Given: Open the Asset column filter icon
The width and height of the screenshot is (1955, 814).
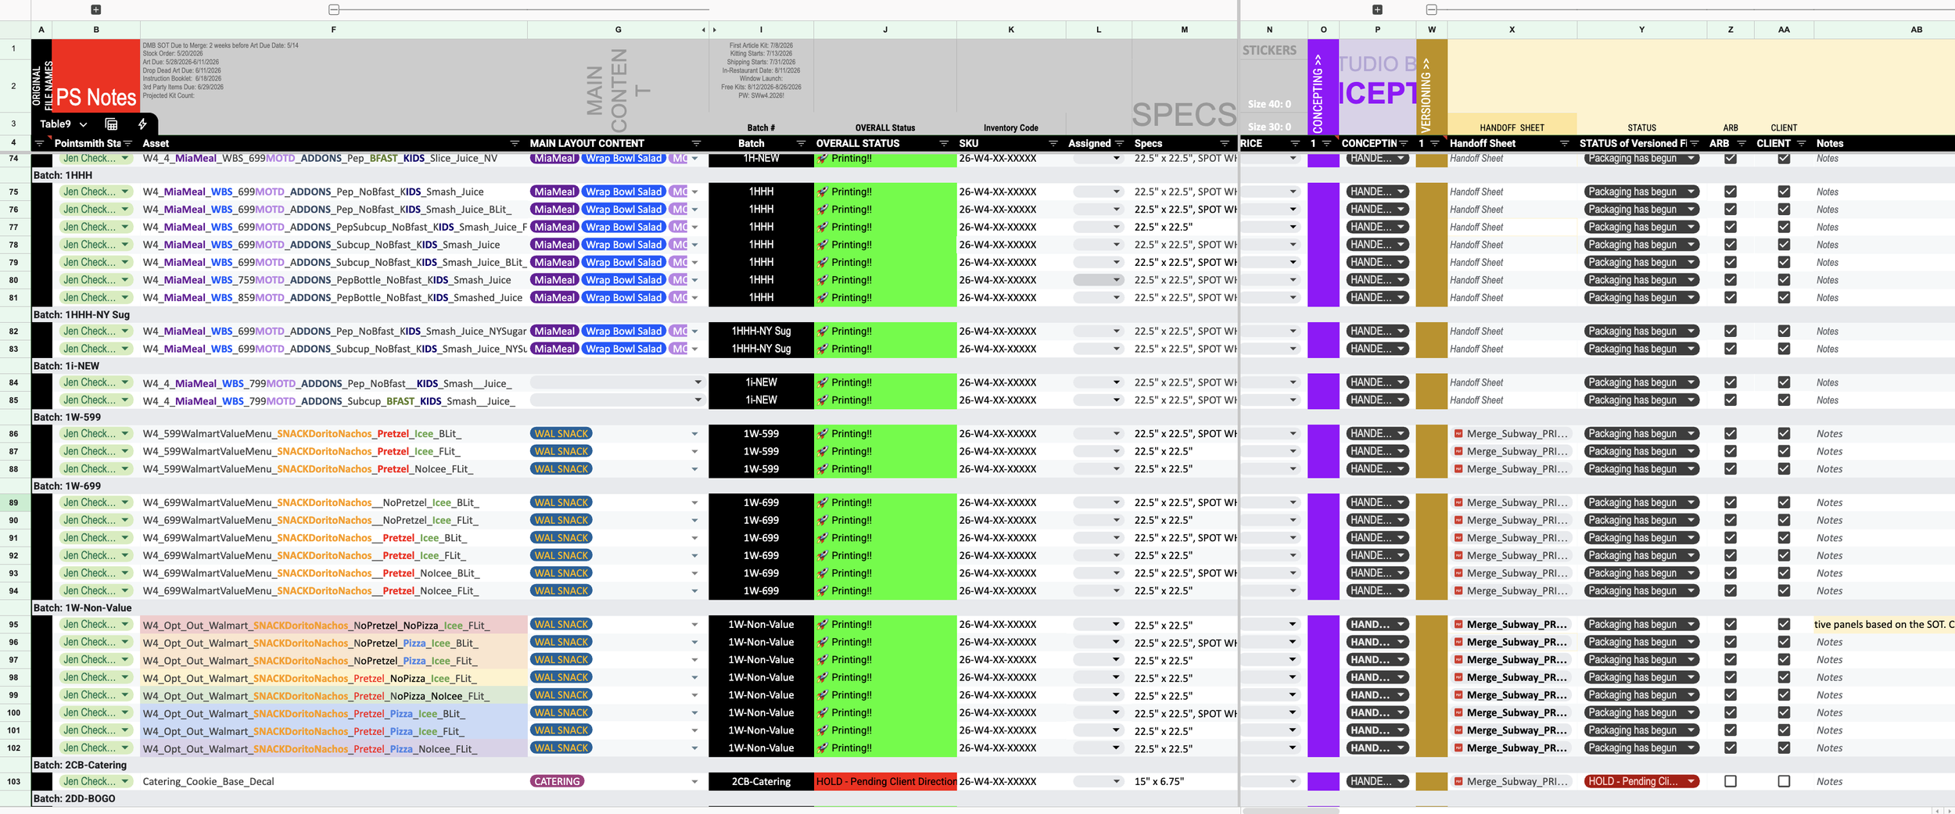Looking at the screenshot, I should (515, 143).
